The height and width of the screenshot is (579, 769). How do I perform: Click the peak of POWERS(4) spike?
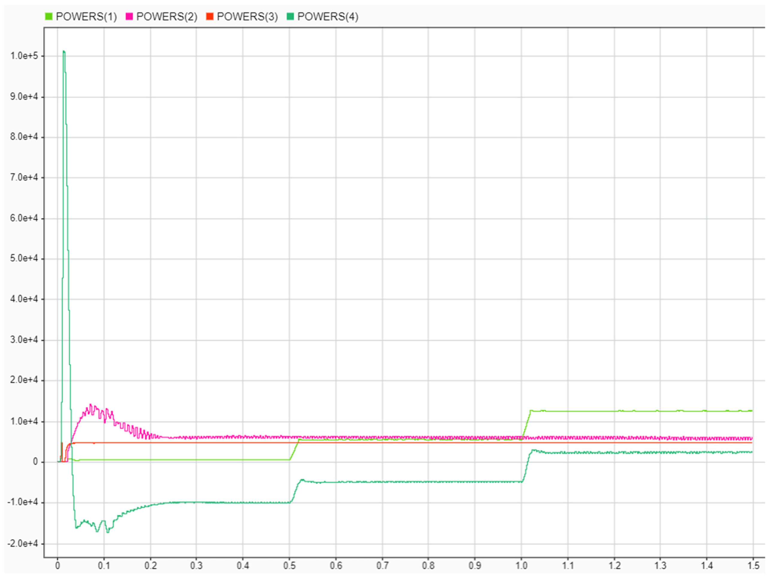tap(63, 52)
